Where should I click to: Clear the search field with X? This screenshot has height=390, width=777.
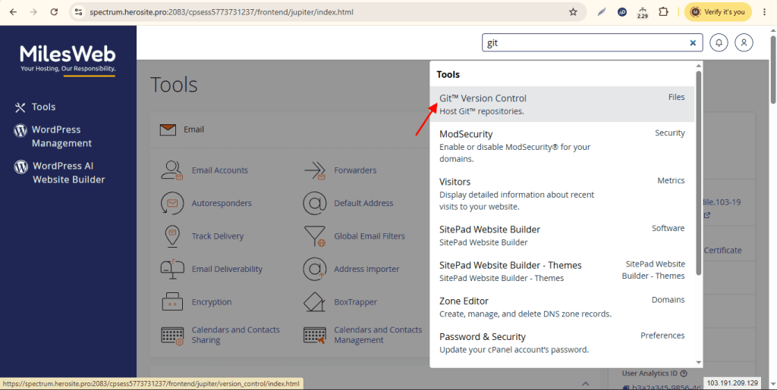(693, 43)
